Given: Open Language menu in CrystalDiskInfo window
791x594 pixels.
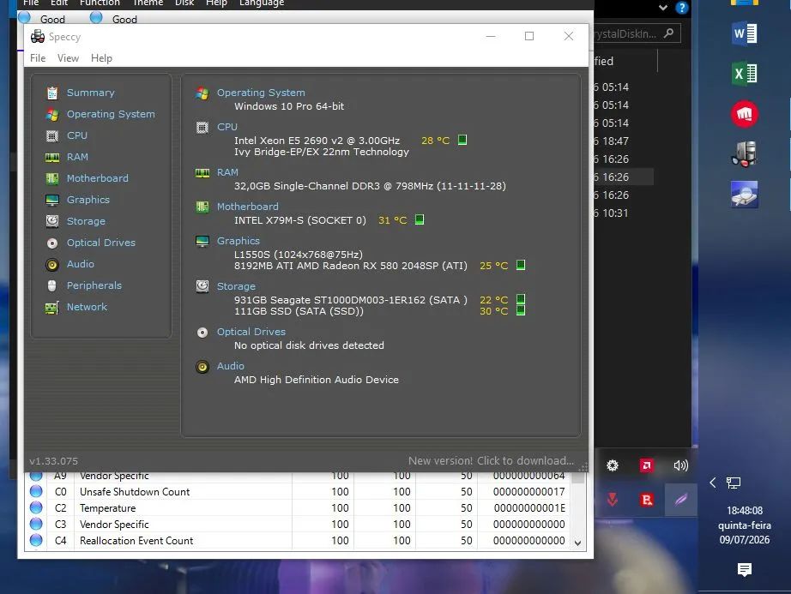Looking at the screenshot, I should coord(262,3).
